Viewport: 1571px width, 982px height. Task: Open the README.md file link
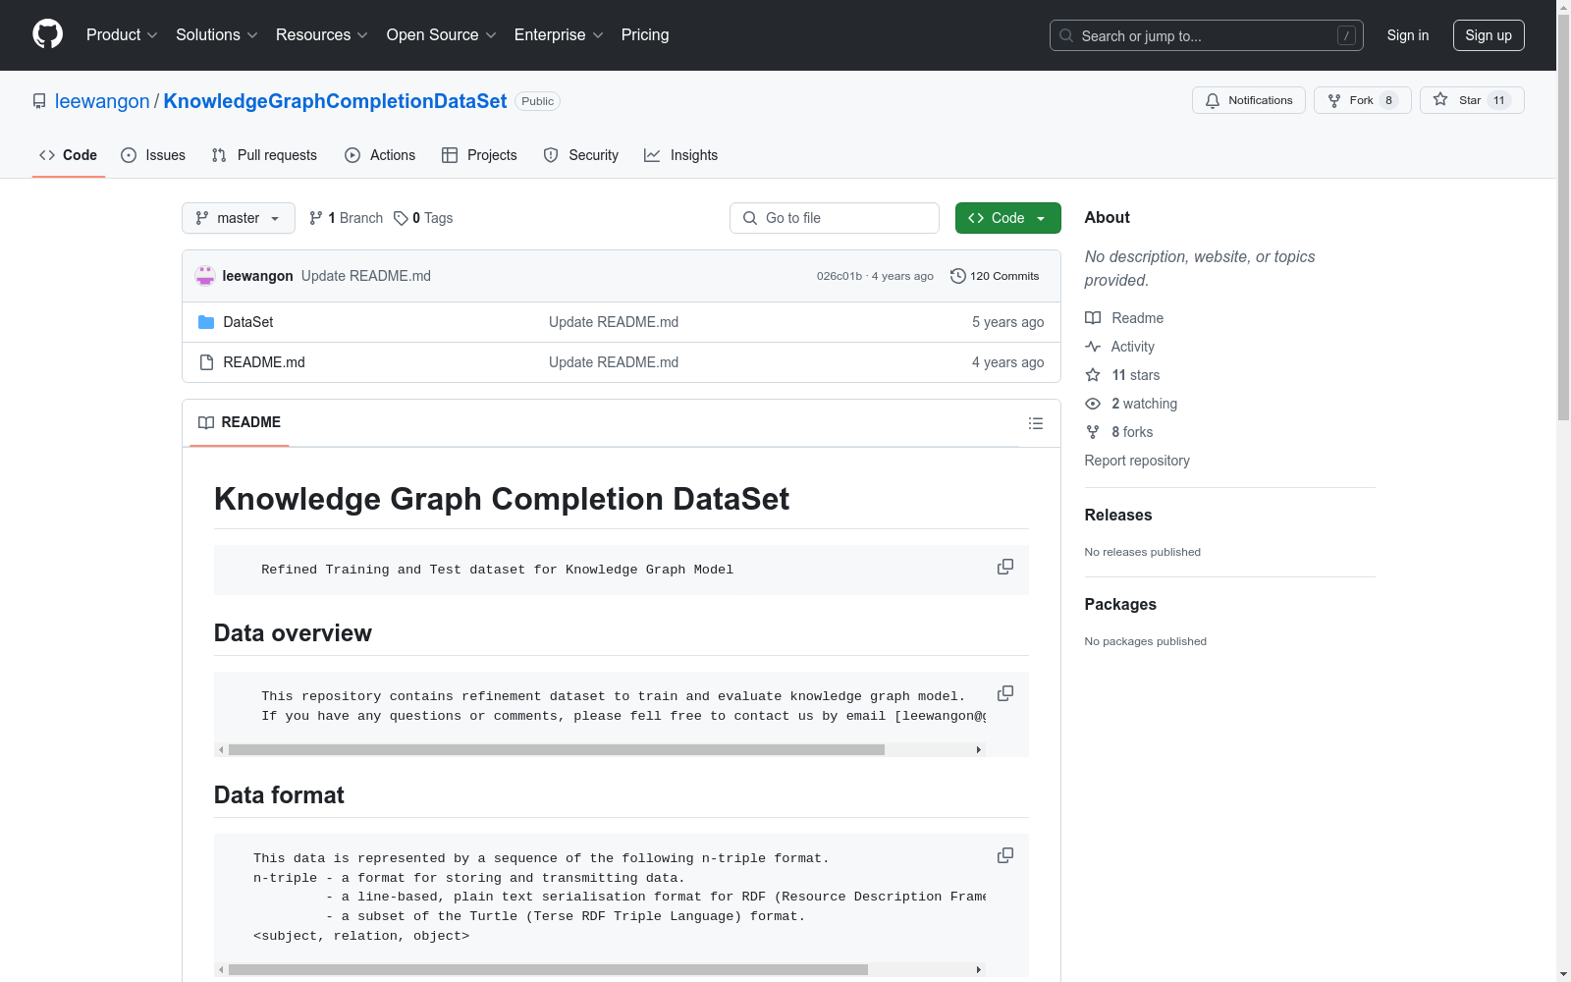pos(264,362)
